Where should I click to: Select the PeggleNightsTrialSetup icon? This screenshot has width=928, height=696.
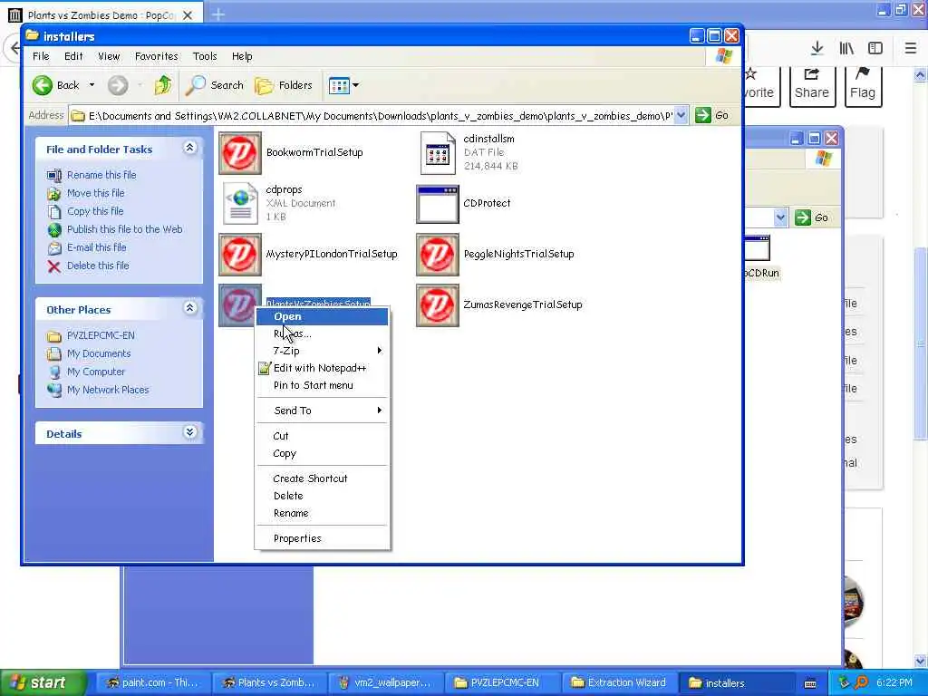(438, 255)
